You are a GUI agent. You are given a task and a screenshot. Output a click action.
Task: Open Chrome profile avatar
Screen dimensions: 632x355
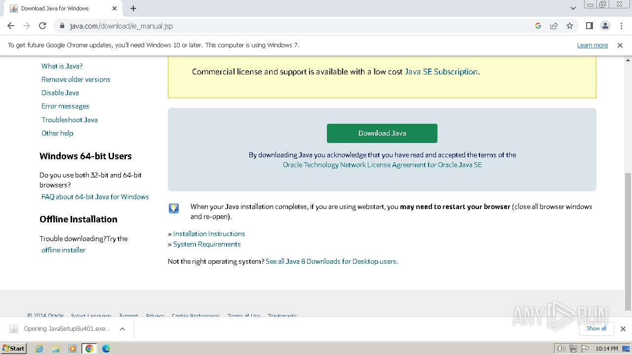tap(605, 26)
